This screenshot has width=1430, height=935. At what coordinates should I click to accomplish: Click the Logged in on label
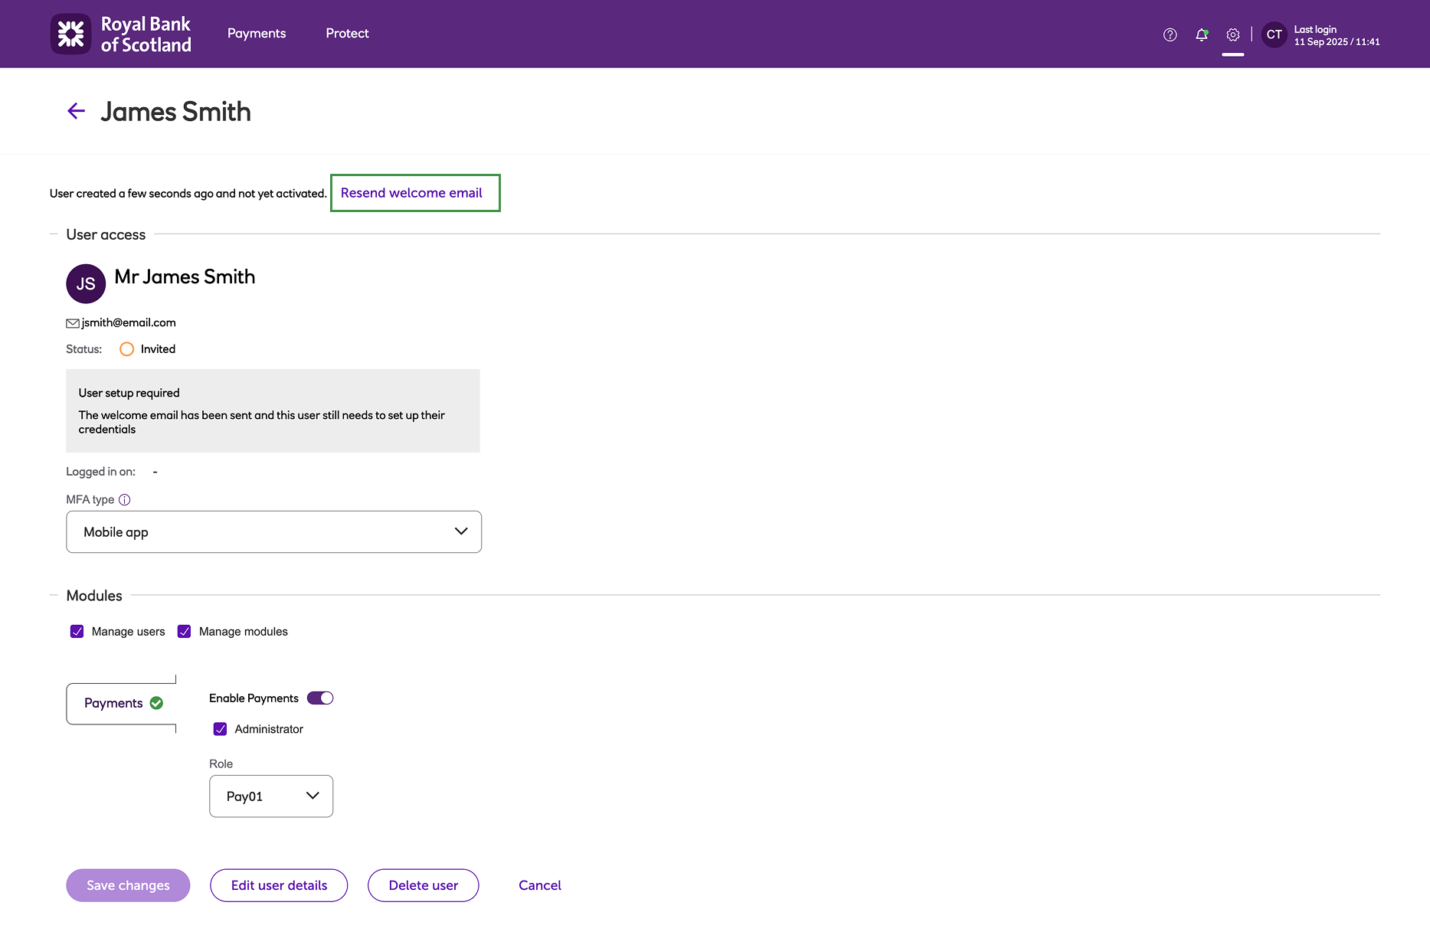100,472
